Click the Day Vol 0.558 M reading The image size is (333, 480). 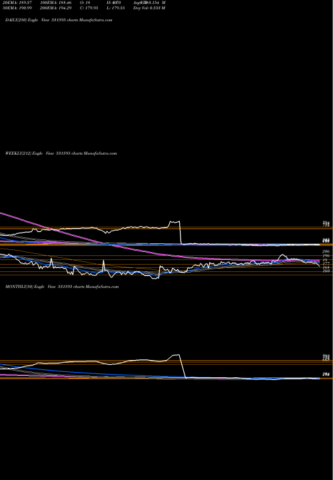(x=149, y=8)
